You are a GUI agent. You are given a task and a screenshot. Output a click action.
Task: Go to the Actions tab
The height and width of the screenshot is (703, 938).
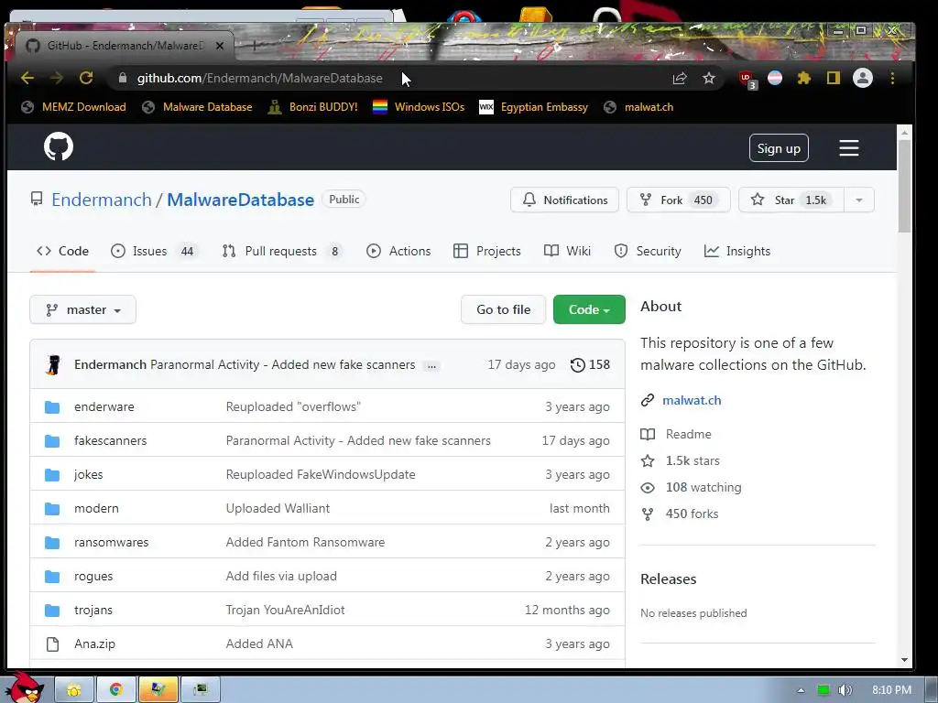pyautogui.click(x=398, y=251)
